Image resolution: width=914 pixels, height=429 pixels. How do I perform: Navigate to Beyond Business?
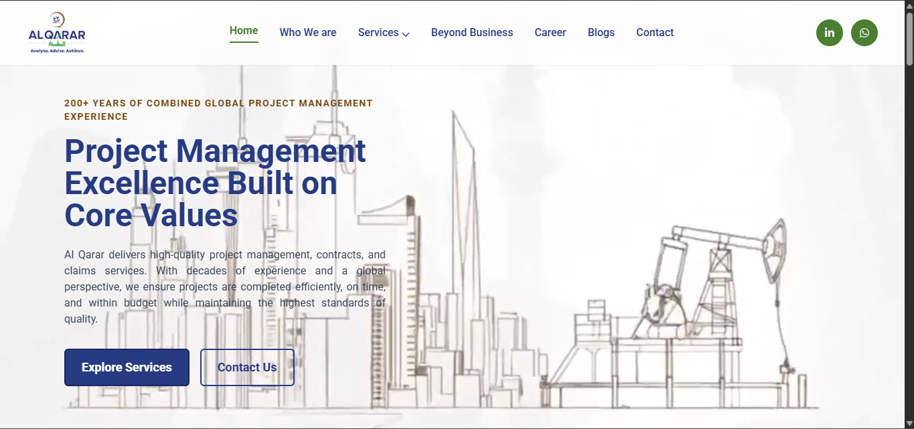pos(472,32)
